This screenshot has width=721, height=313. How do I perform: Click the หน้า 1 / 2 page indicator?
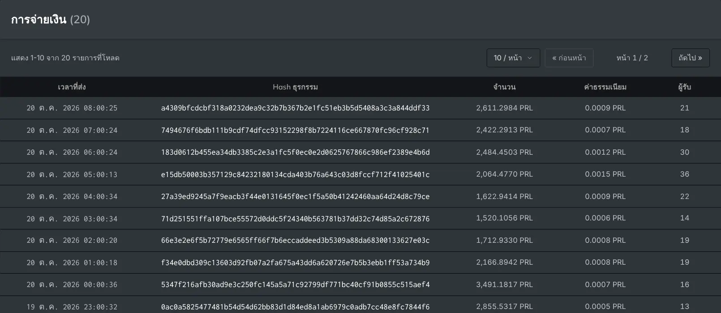pos(632,58)
